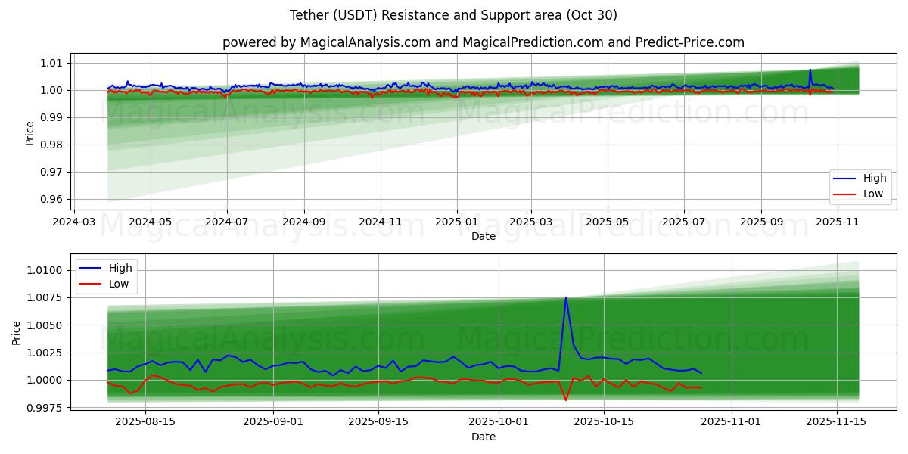Click the Low legend label in bottom chart

[x=118, y=284]
